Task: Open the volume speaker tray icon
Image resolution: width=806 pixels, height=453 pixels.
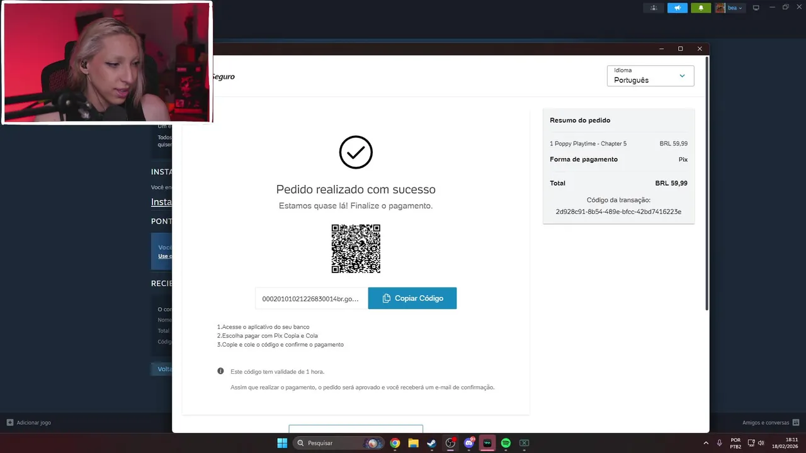Action: 761,443
